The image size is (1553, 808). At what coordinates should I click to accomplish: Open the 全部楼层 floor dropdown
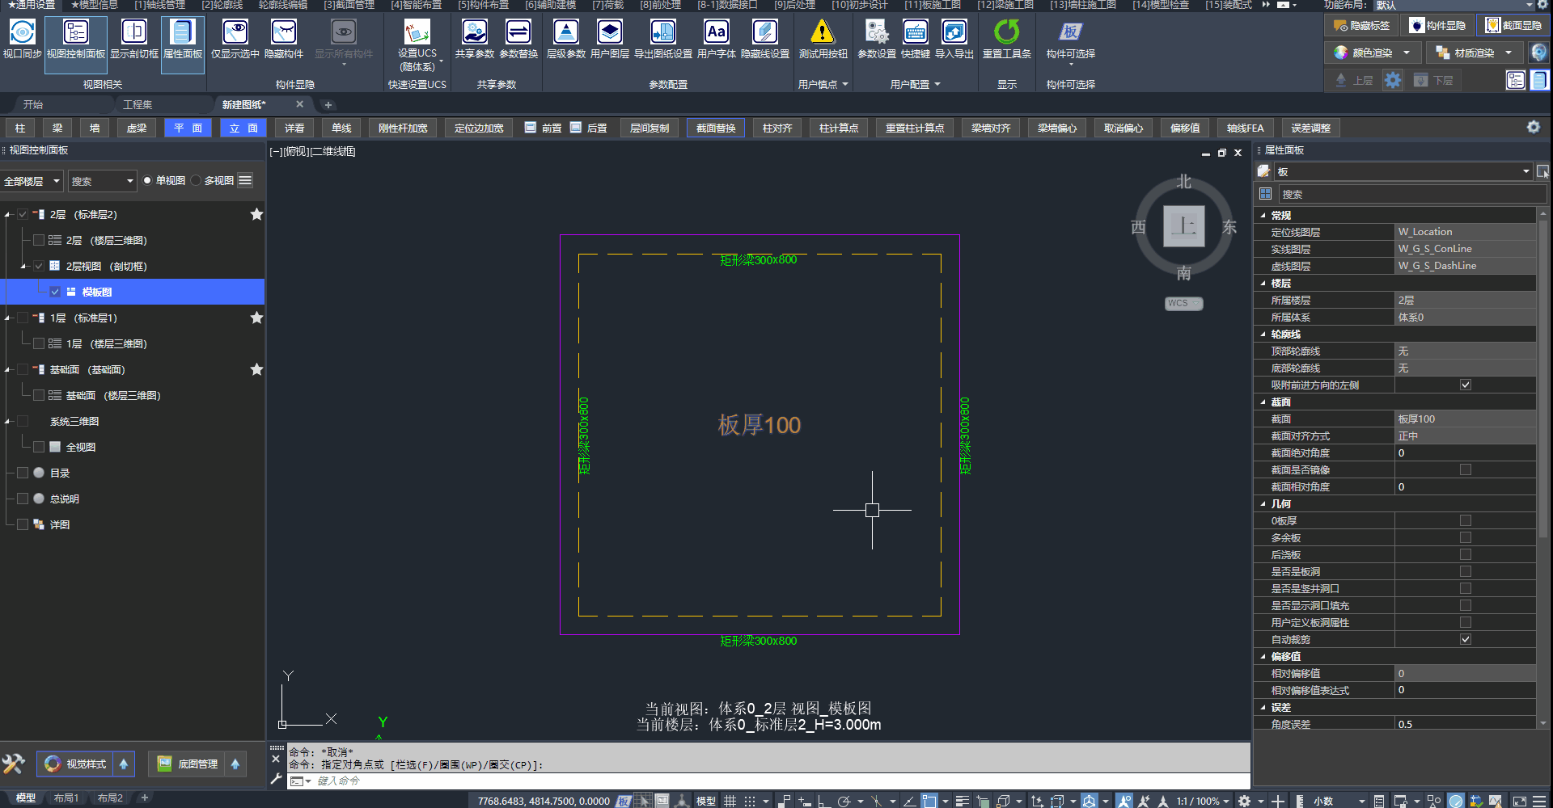pyautogui.click(x=32, y=181)
